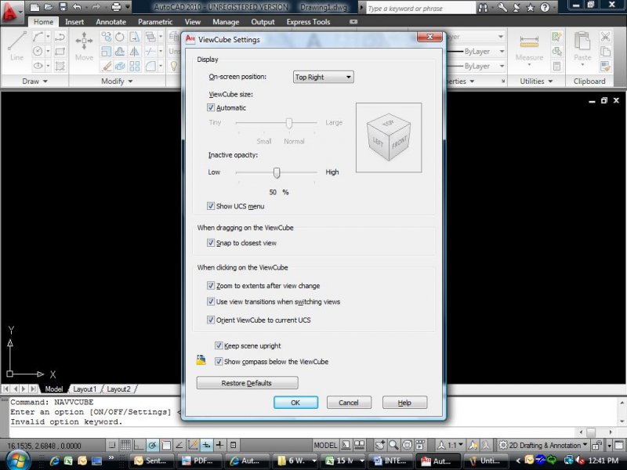This screenshot has height=470, width=627.
Task: Select the Mirror tool in Modify panel
Action: pyautogui.click(x=134, y=52)
